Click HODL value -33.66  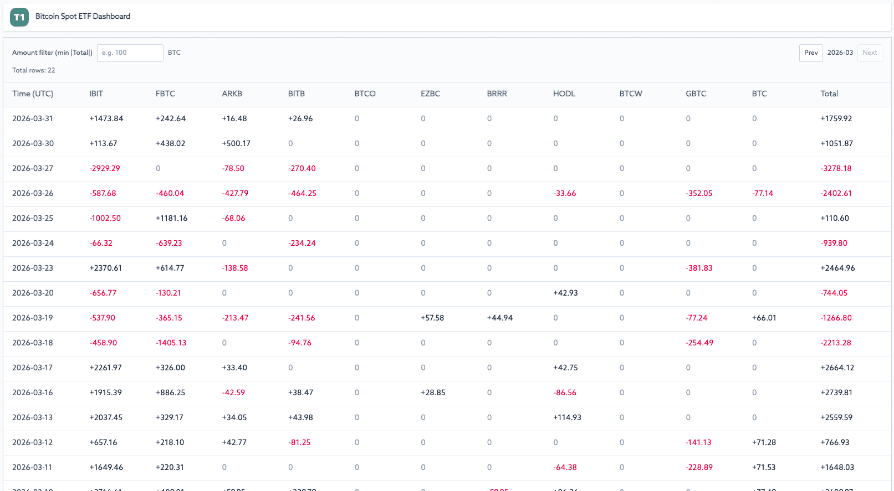coord(565,194)
